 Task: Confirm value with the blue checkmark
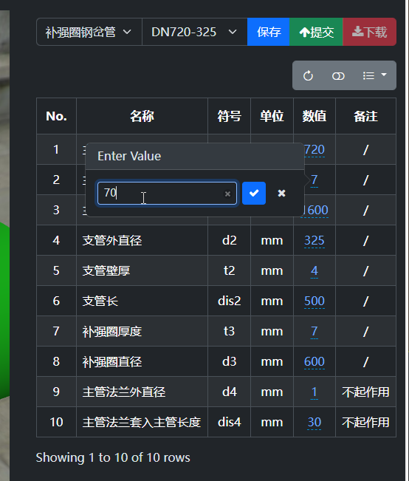click(254, 194)
